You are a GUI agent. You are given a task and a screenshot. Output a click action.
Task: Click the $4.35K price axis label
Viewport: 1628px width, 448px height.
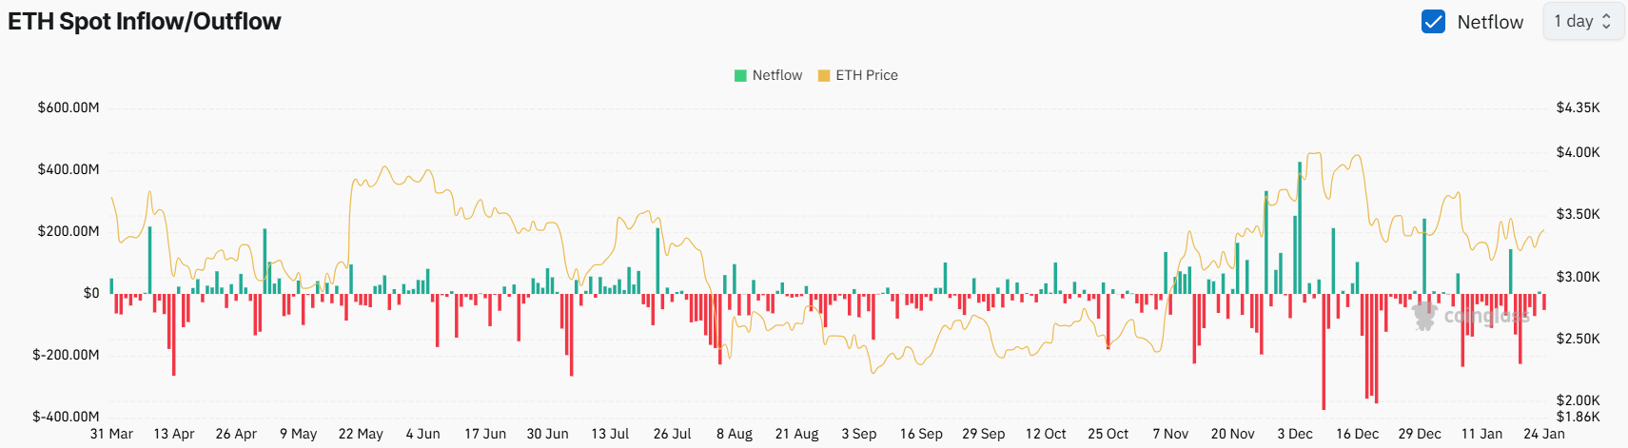tap(1578, 107)
